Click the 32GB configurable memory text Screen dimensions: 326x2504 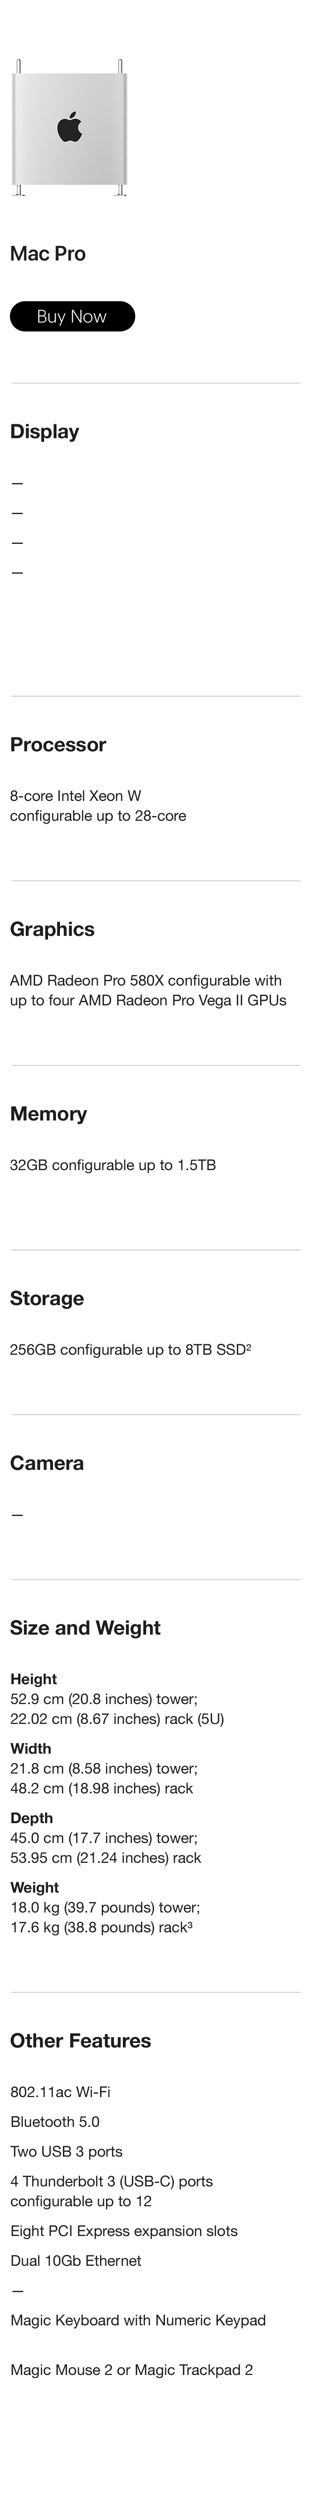pos(112,1165)
